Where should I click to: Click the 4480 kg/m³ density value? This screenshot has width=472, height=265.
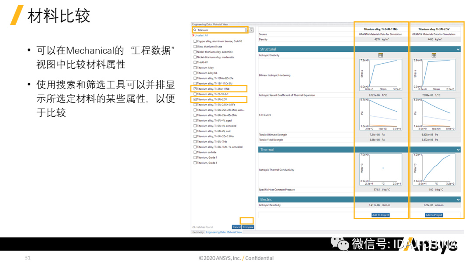(435, 39)
